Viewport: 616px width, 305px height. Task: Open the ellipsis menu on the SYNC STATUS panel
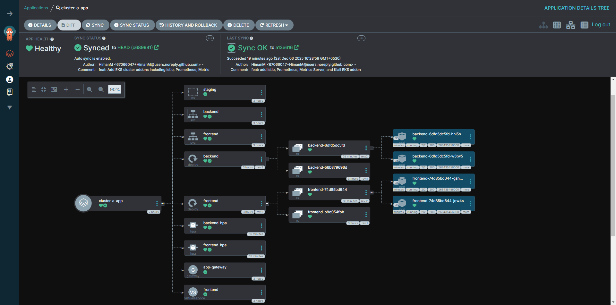point(210,38)
